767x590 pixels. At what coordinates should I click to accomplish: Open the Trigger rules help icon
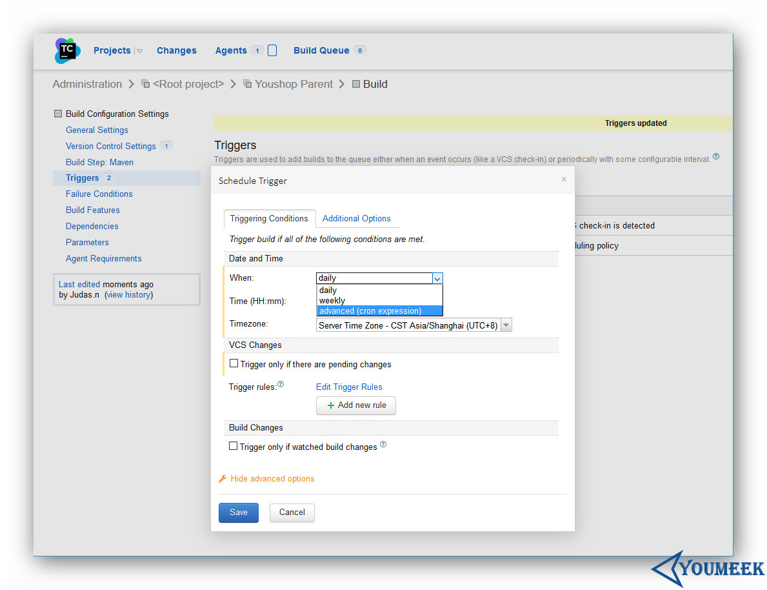pyautogui.click(x=281, y=384)
